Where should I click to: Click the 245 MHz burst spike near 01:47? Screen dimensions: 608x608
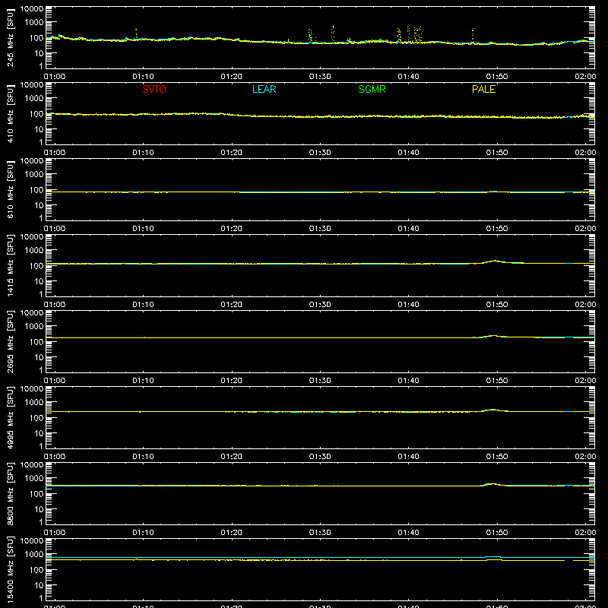(x=472, y=36)
